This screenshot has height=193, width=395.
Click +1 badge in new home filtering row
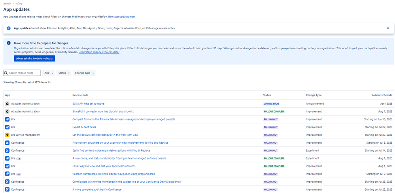[x=19, y=159]
